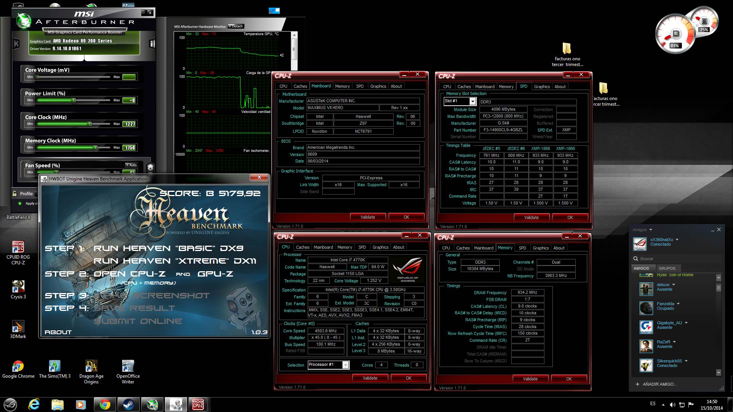
Task: Open The Sims 3 desktop icon
Action: (x=55, y=369)
